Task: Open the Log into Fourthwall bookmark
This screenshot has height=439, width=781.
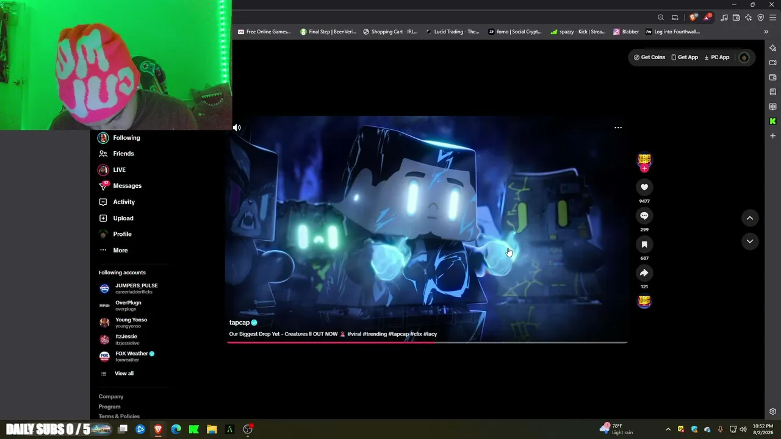Action: pyautogui.click(x=672, y=32)
